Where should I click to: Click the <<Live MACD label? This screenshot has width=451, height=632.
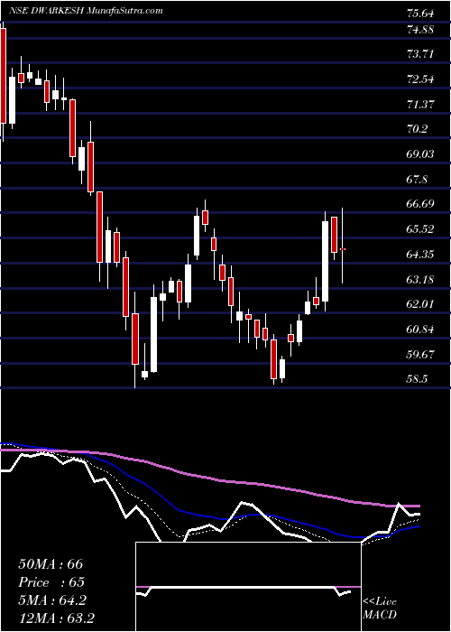pos(380,609)
